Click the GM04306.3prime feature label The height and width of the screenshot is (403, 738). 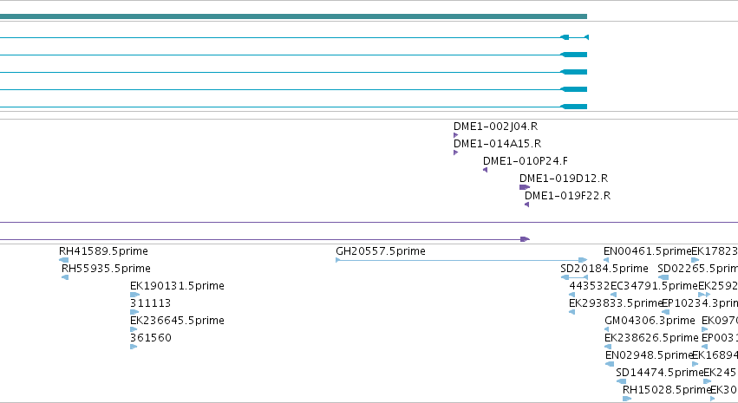(650, 321)
